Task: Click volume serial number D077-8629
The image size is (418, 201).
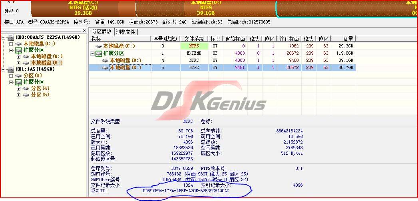Action: click(182, 168)
